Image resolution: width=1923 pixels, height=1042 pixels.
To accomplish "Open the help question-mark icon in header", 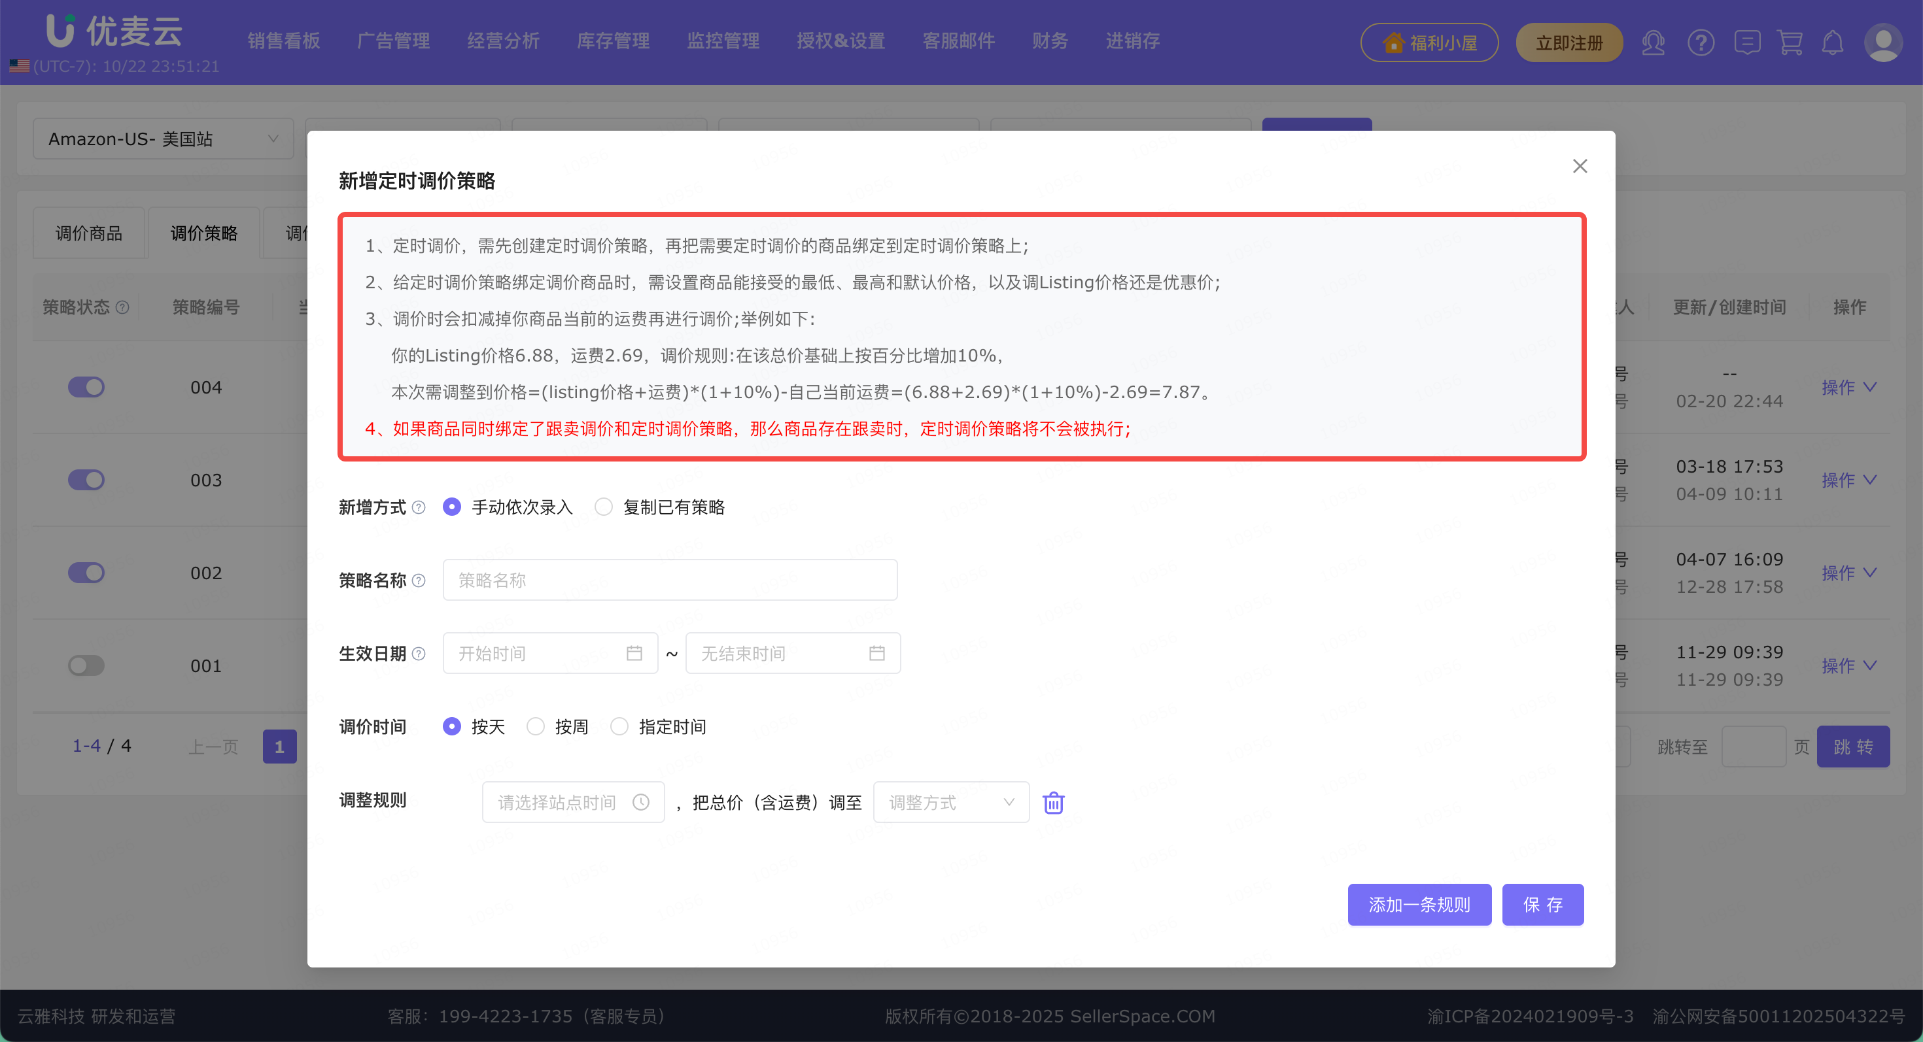I will pyautogui.click(x=1700, y=42).
